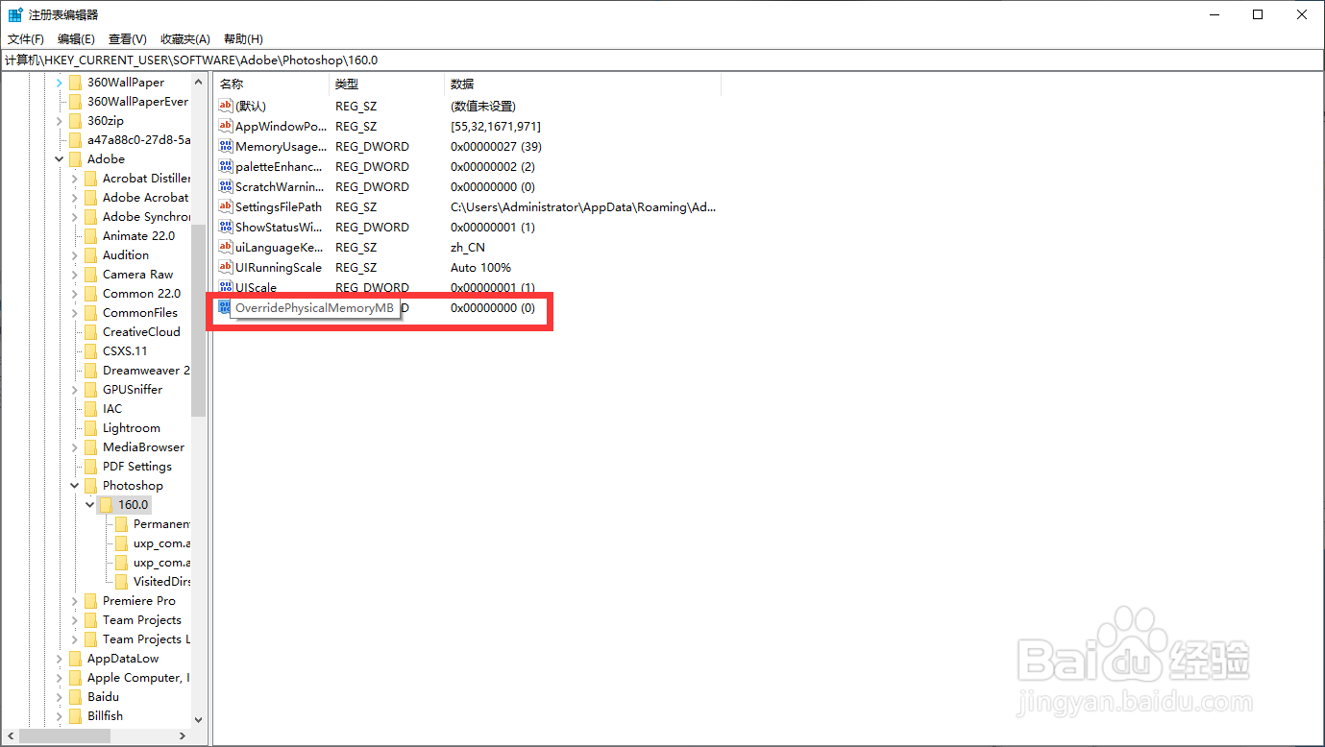Select the Apple Computer key
The height and width of the screenshot is (747, 1325).
(137, 677)
